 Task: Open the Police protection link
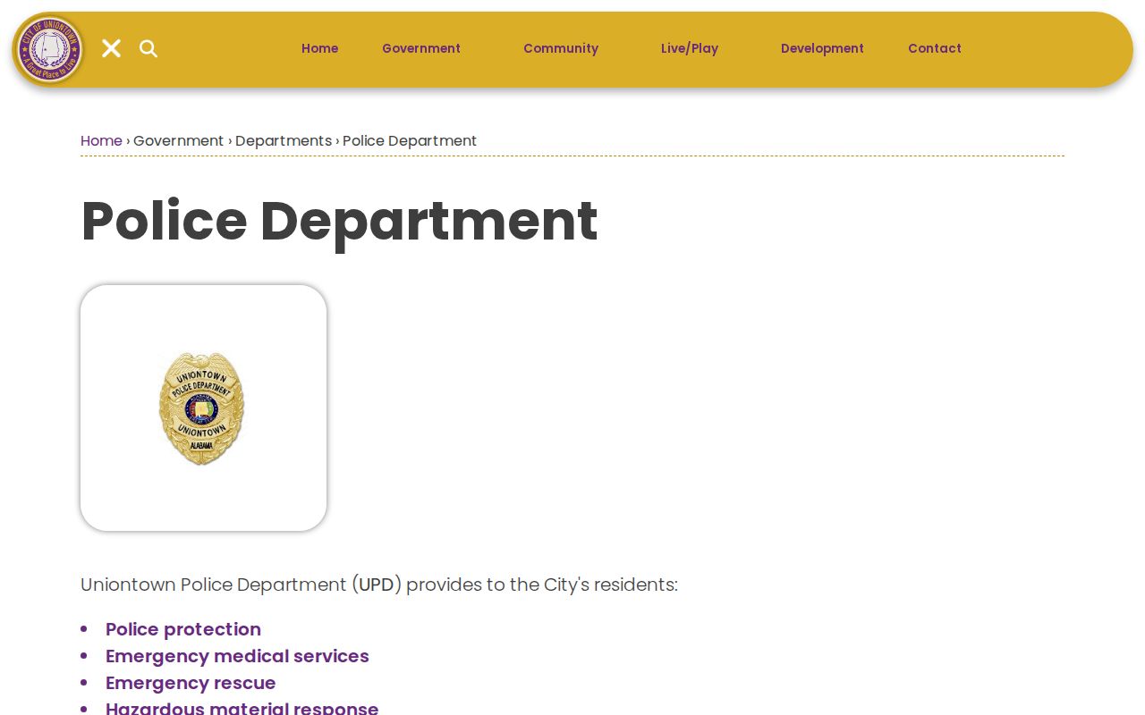[183, 629]
